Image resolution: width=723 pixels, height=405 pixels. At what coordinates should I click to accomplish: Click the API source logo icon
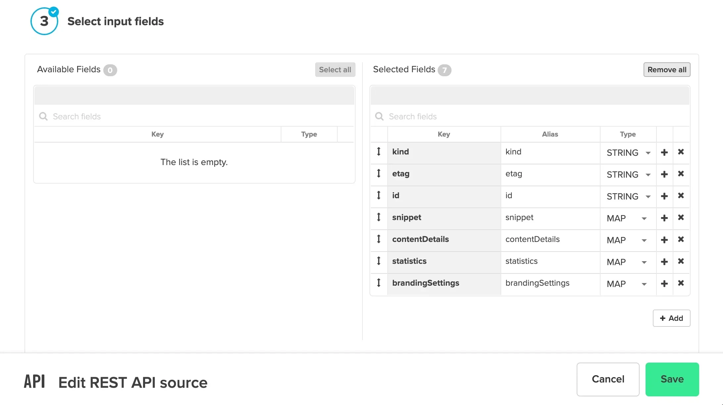(x=34, y=381)
